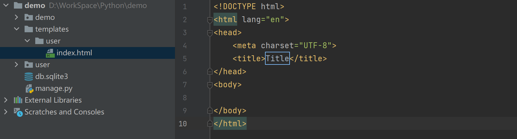Click line number 8 in the gutter
This screenshot has height=139, width=517.
point(185,98)
